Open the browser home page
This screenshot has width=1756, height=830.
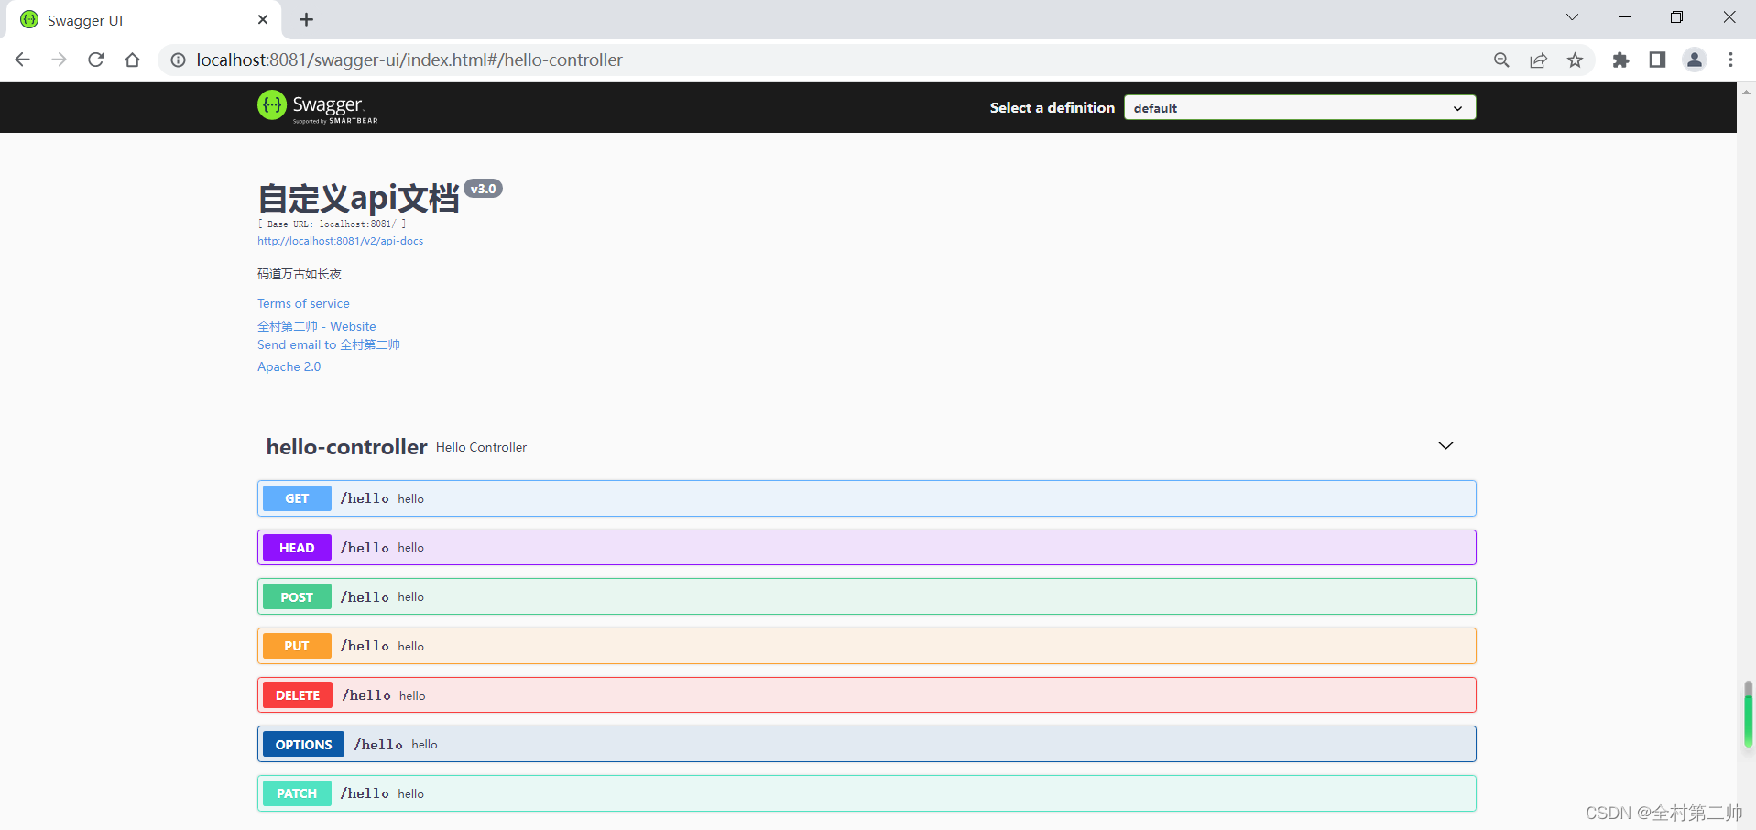pyautogui.click(x=133, y=60)
